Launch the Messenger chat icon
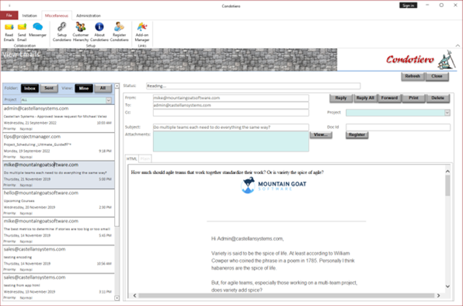This screenshot has height=306, width=463. tap(38, 30)
